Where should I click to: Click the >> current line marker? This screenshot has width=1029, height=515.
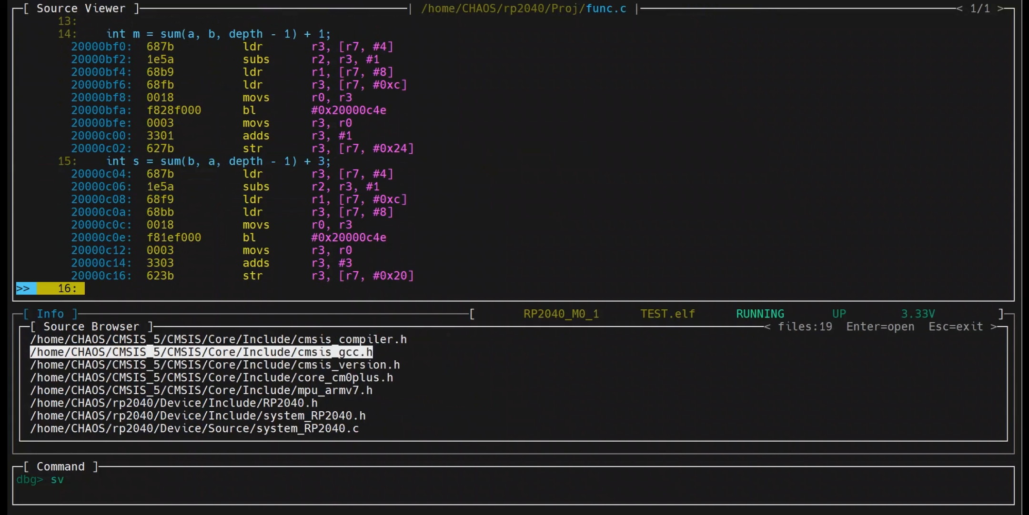coord(23,288)
